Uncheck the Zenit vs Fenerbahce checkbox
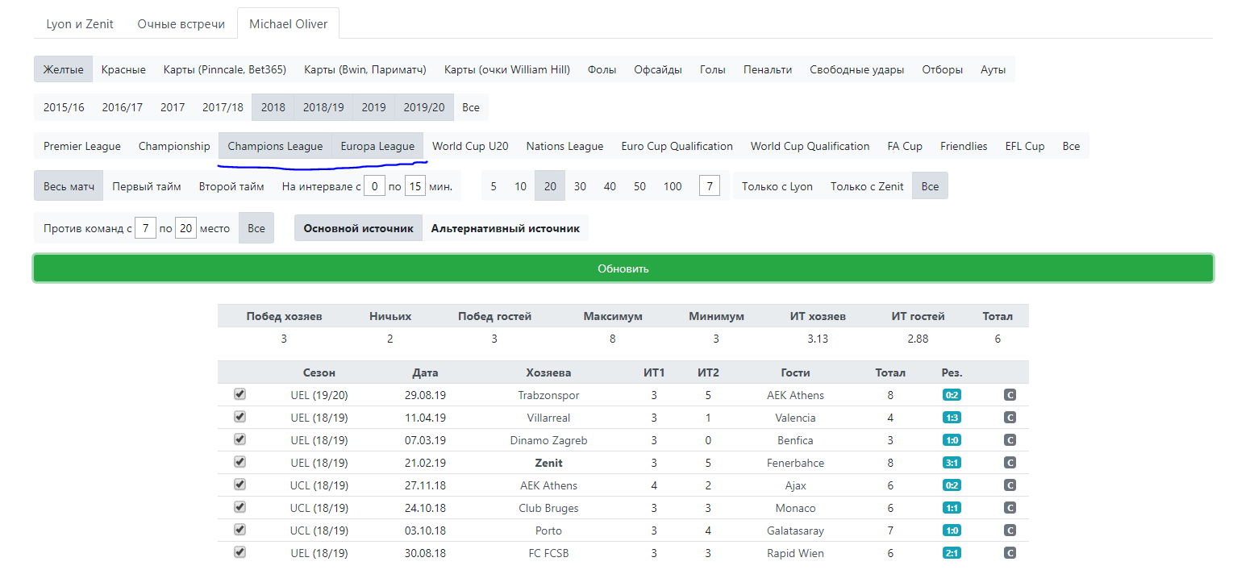1258x570 pixels. tap(240, 462)
